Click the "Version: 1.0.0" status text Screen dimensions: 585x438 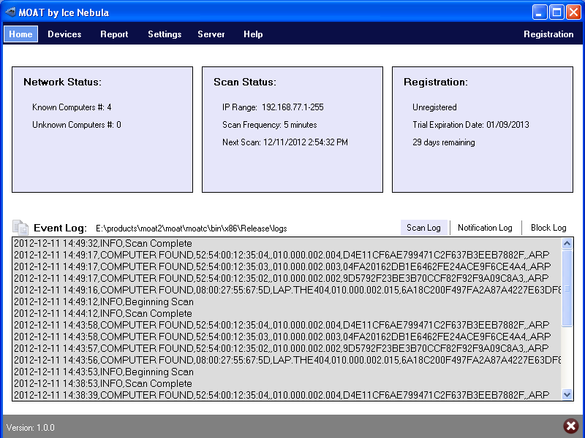(31, 428)
